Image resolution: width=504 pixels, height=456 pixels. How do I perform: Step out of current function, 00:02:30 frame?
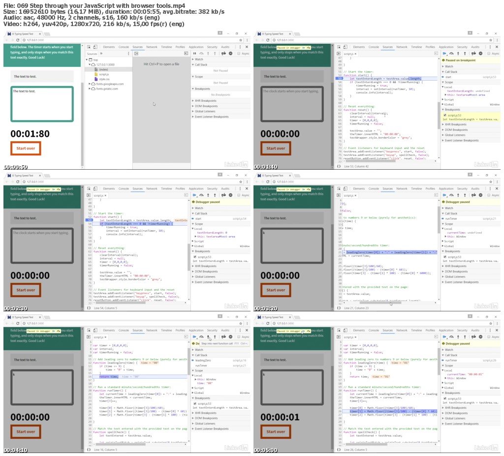coord(215,195)
